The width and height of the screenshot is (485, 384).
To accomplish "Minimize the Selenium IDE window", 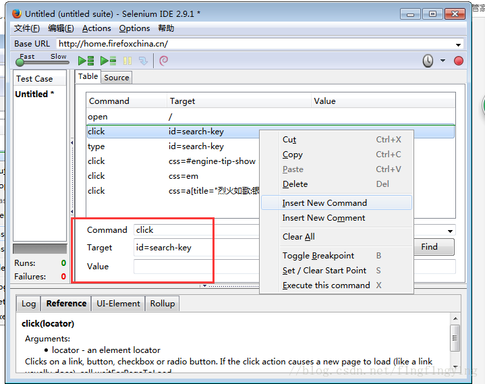I will [x=410, y=14].
